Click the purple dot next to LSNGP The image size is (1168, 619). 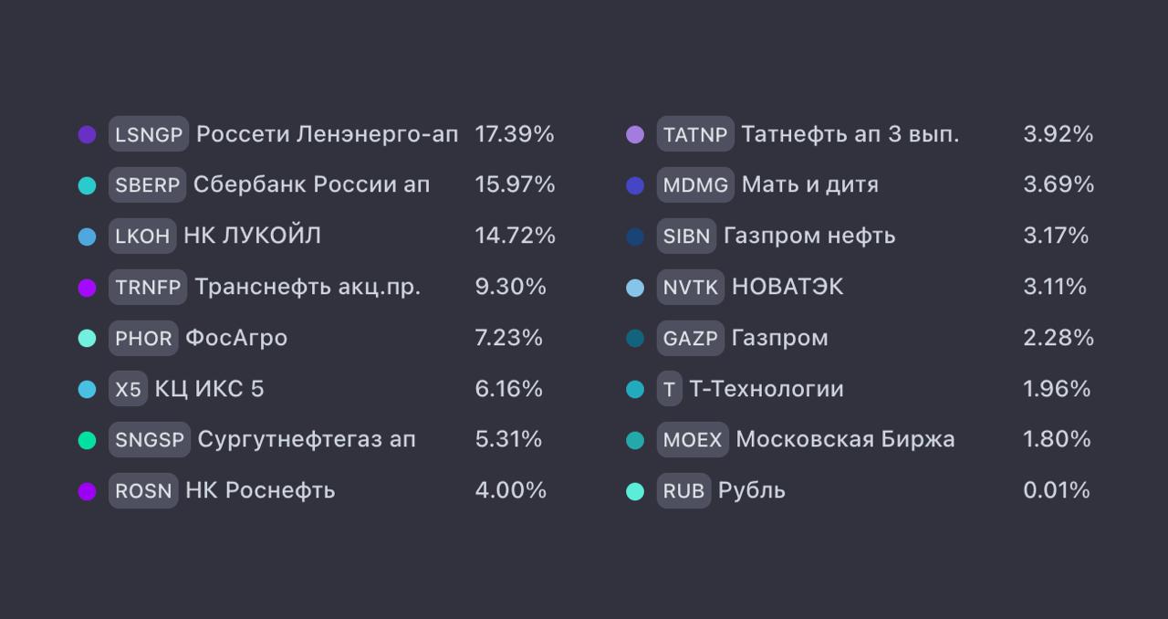coord(87,134)
